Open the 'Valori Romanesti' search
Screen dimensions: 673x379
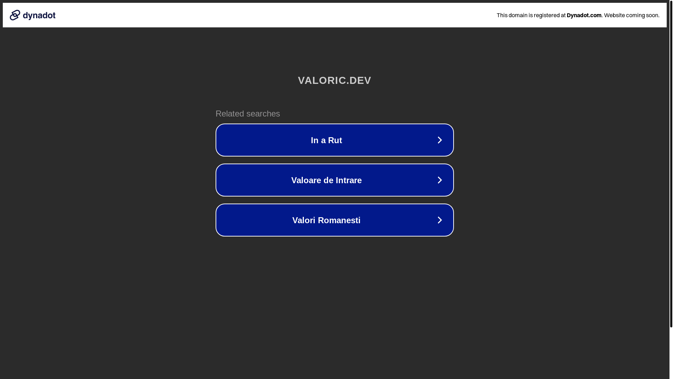pos(335,220)
